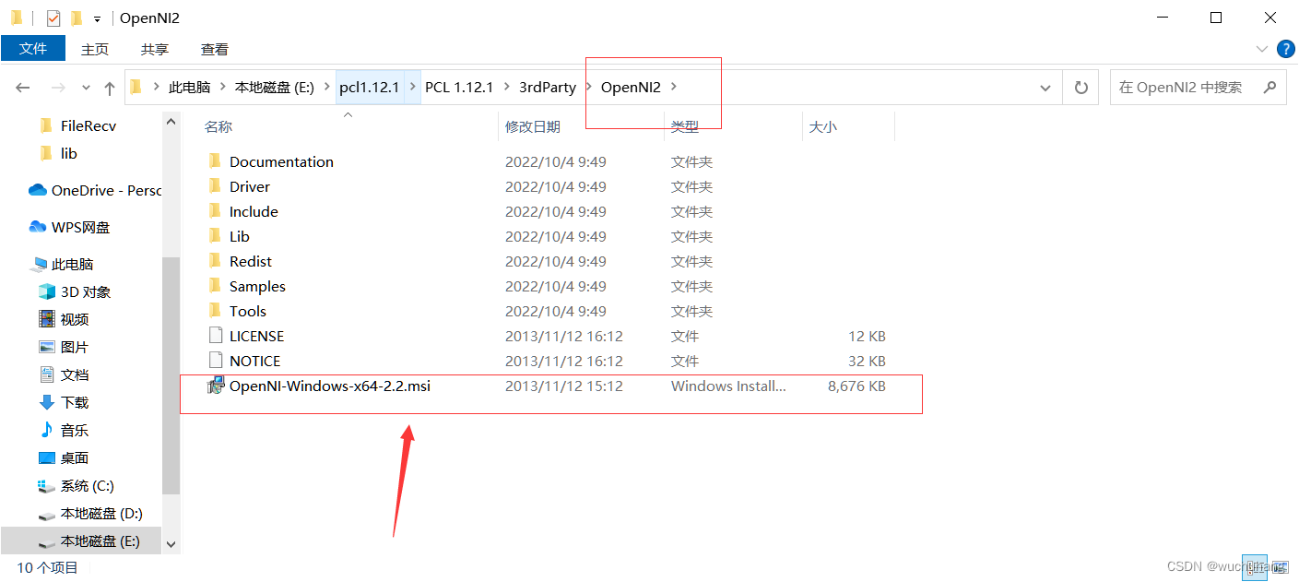Switch to the 主页 ribbon tab
The height and width of the screenshot is (582, 1299).
pos(94,49)
